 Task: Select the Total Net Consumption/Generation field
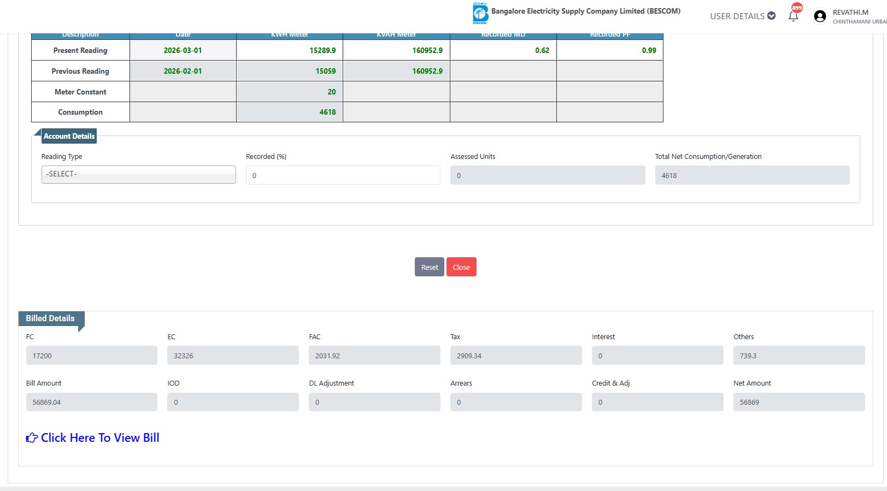tap(752, 175)
